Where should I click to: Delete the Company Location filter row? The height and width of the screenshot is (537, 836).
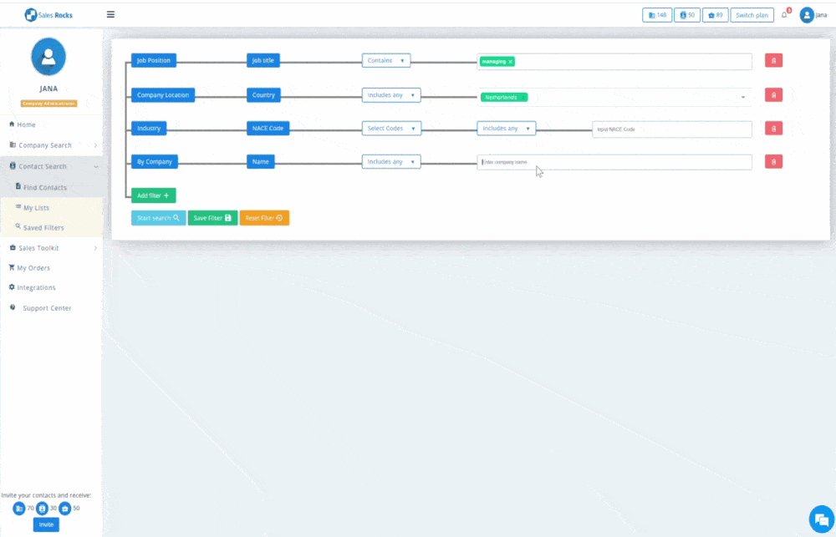click(x=773, y=96)
